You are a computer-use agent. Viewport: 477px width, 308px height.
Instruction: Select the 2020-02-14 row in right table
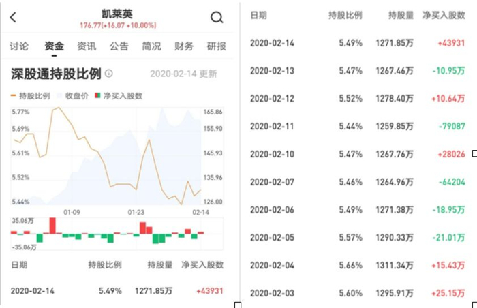pyautogui.click(x=358, y=43)
